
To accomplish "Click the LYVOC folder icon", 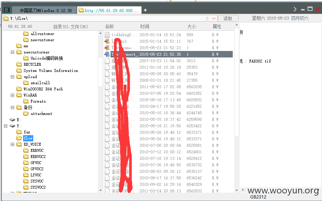I will point(26,175).
